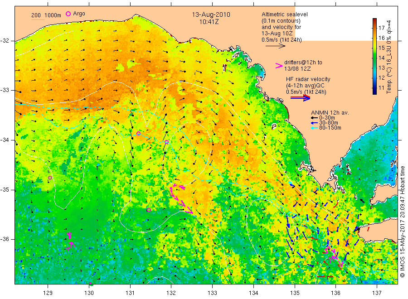Click the Altimetric sealevel heading text
This screenshot has width=408, height=299.
[285, 14]
